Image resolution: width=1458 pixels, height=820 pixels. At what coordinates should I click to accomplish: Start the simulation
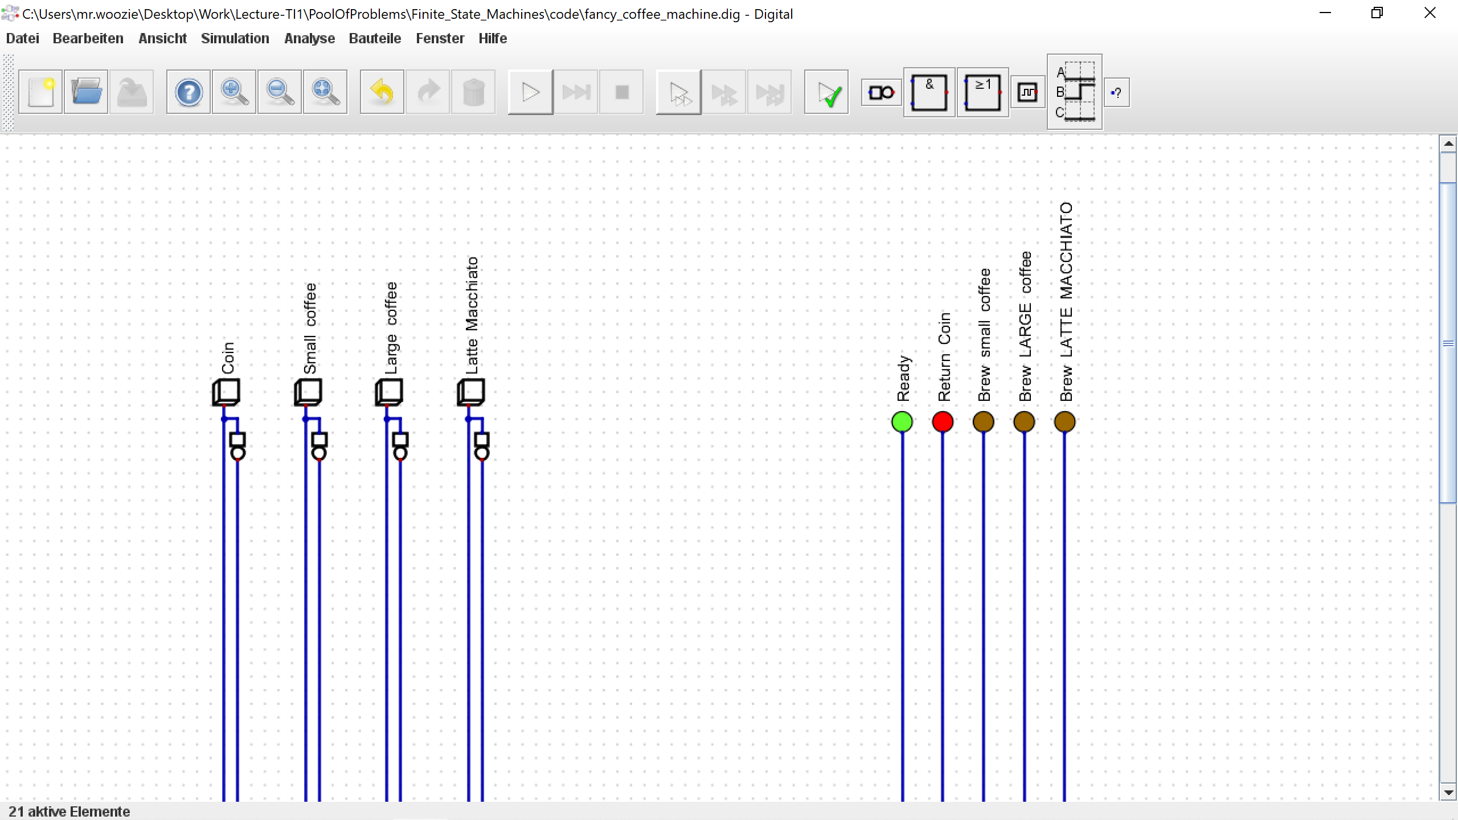pos(530,92)
